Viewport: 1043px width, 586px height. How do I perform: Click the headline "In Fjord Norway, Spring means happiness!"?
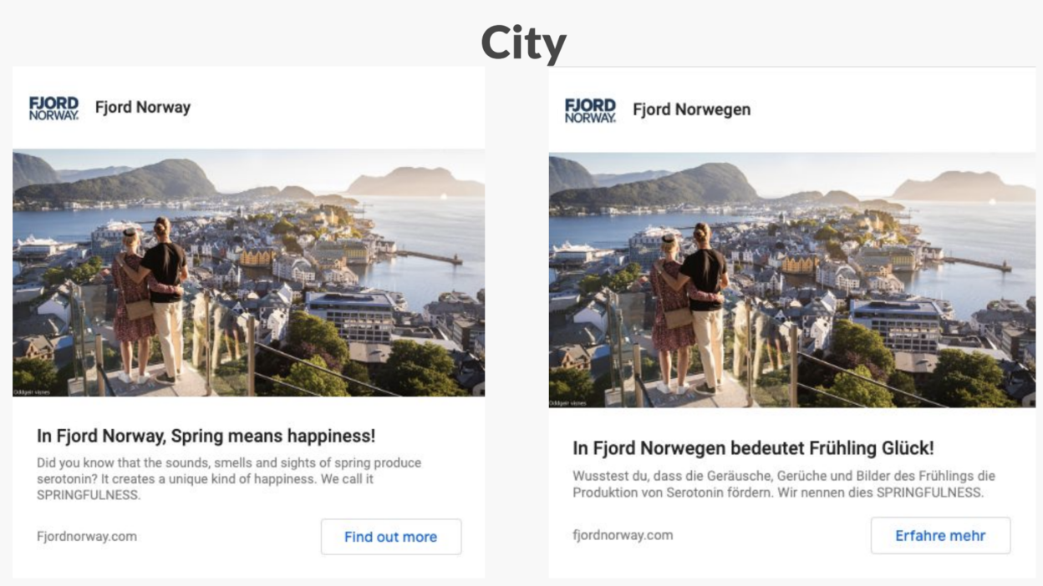tap(206, 436)
